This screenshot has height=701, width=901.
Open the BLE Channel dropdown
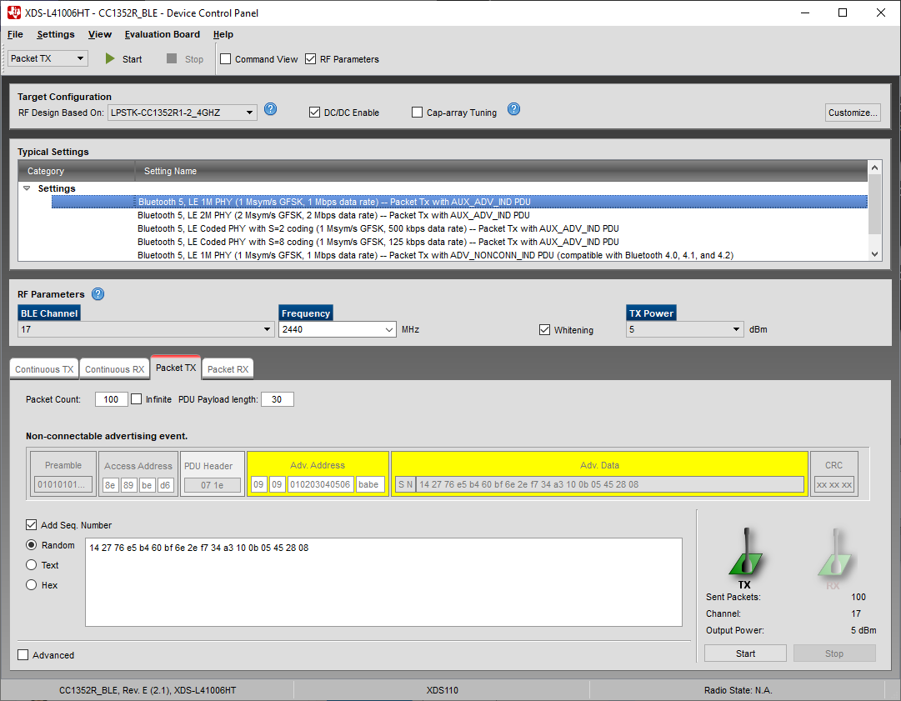click(x=146, y=329)
